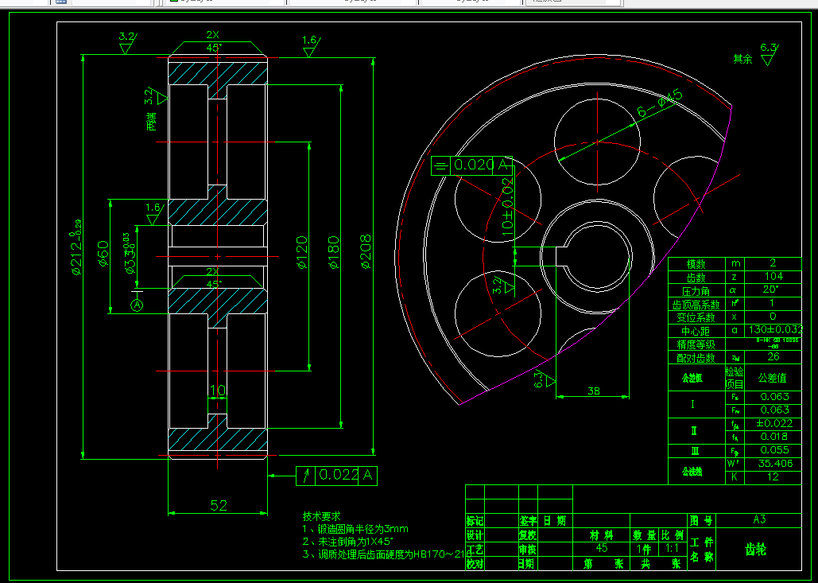This screenshot has height=583, width=818.
Task: Select the 0.055 tolerance value
Action: click(x=775, y=450)
